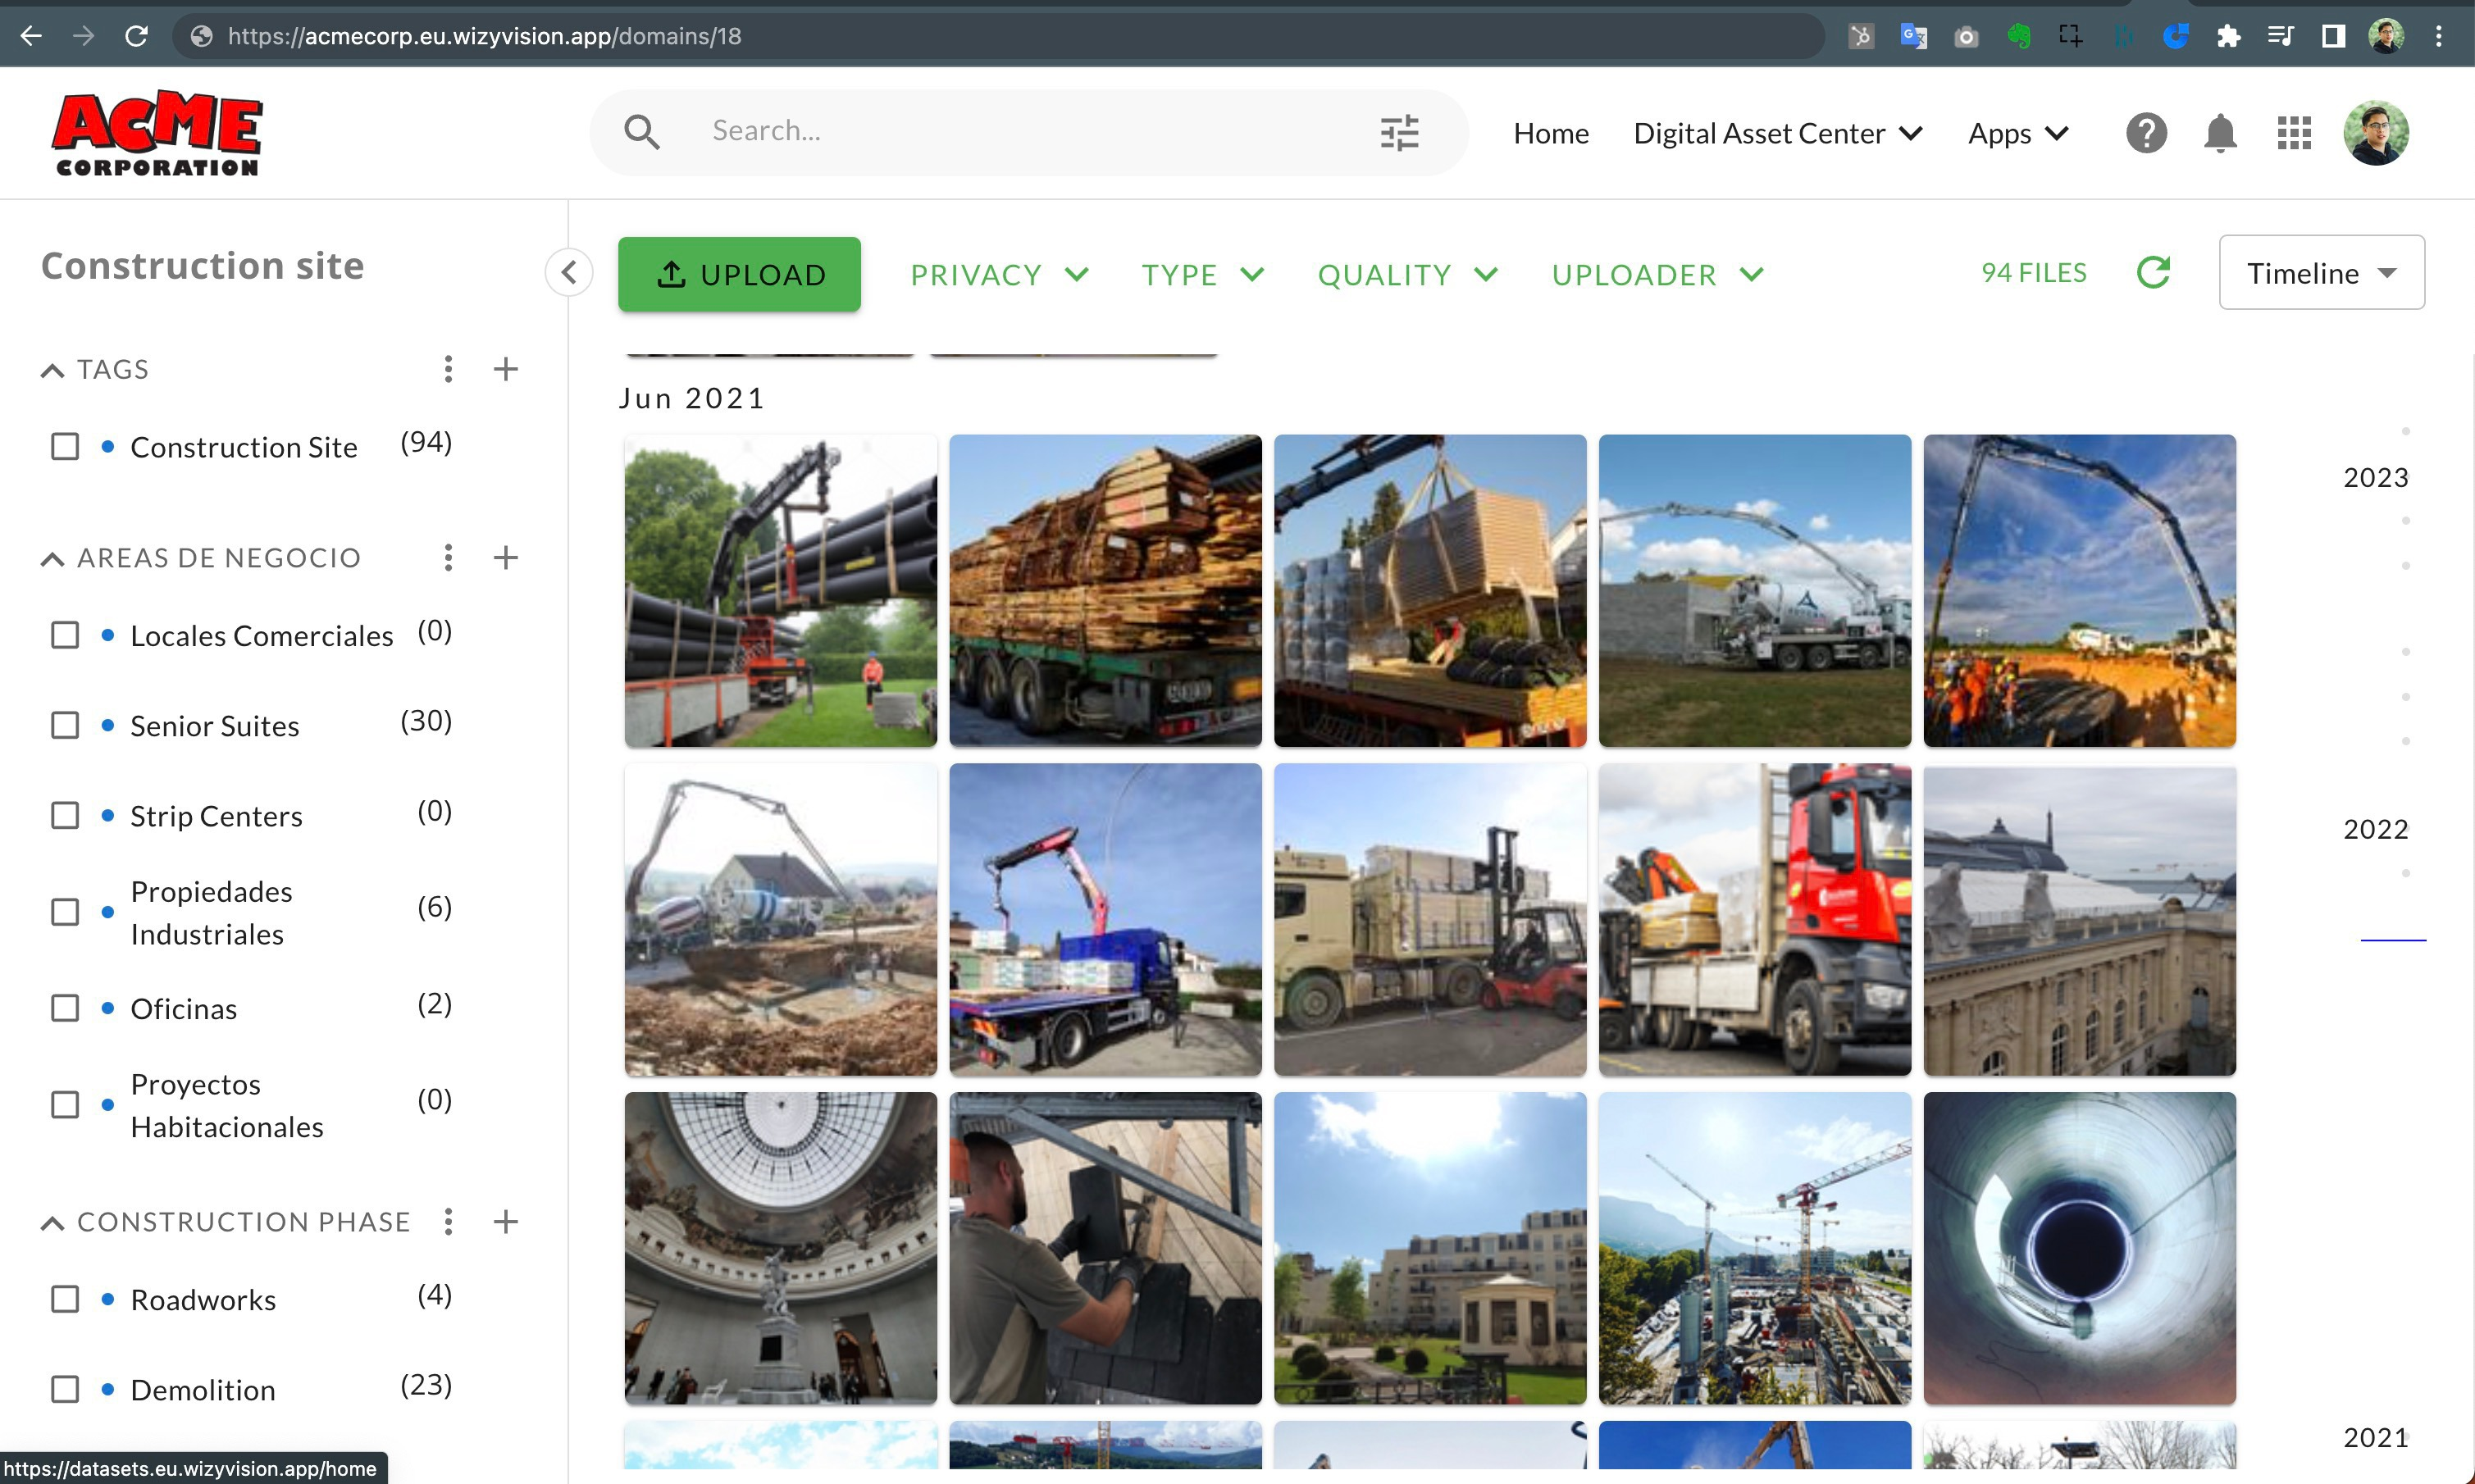Open the help question mark icon
This screenshot has height=1484, width=2475.
2146,133
